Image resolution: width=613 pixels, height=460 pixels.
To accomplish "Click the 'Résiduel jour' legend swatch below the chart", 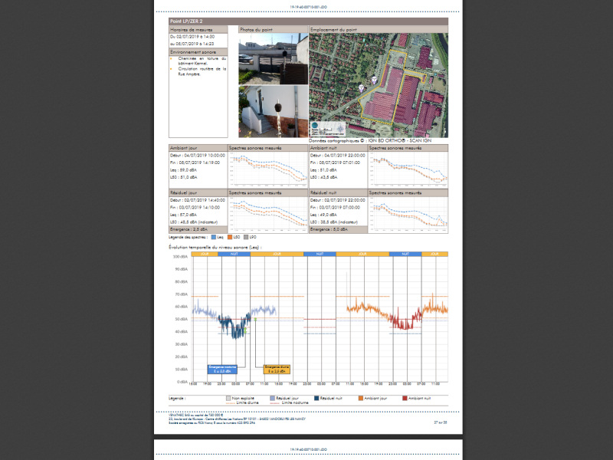I will (273, 398).
